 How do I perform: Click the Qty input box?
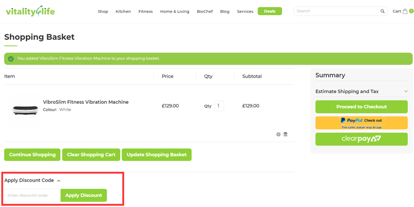click(219, 106)
